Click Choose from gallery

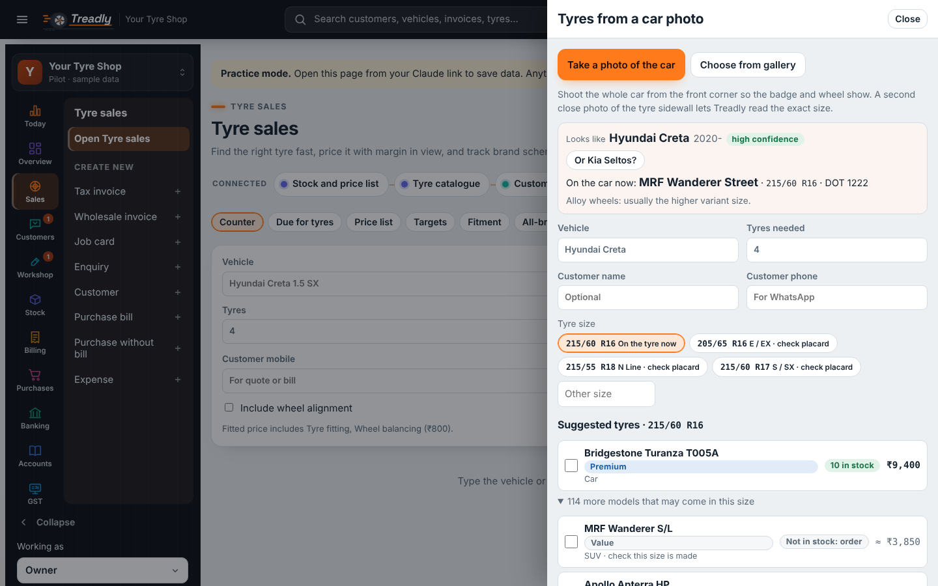748,64
